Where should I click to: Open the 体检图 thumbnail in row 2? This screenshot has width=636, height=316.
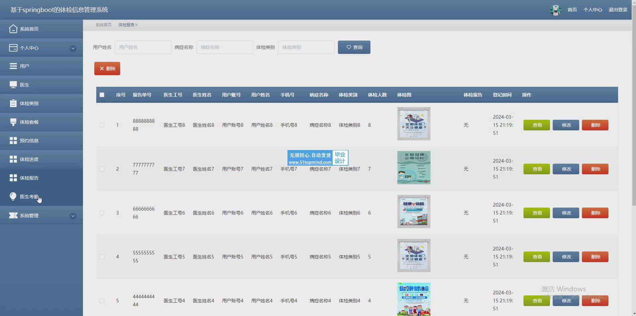(414, 168)
